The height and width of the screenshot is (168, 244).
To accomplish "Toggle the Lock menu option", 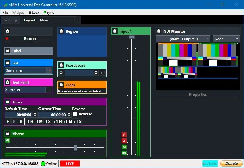I will tap(34, 12).
